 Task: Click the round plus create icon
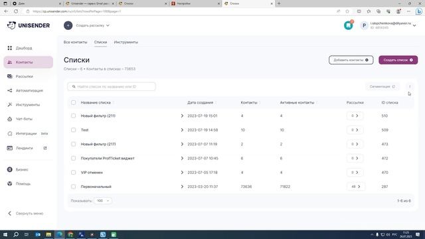tap(68, 25)
